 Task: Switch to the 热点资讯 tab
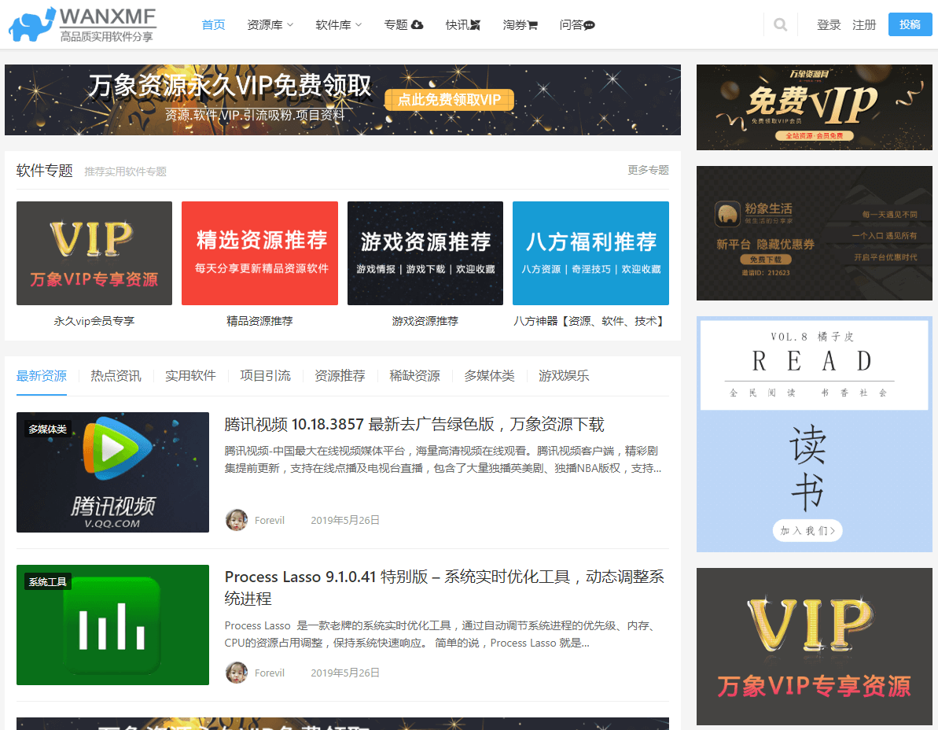[x=116, y=376]
